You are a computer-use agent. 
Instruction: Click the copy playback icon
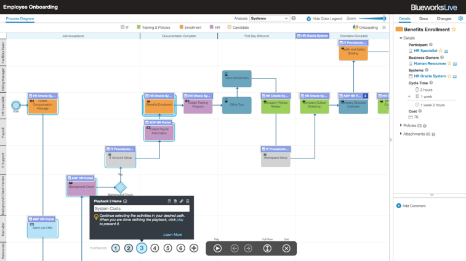(175, 201)
